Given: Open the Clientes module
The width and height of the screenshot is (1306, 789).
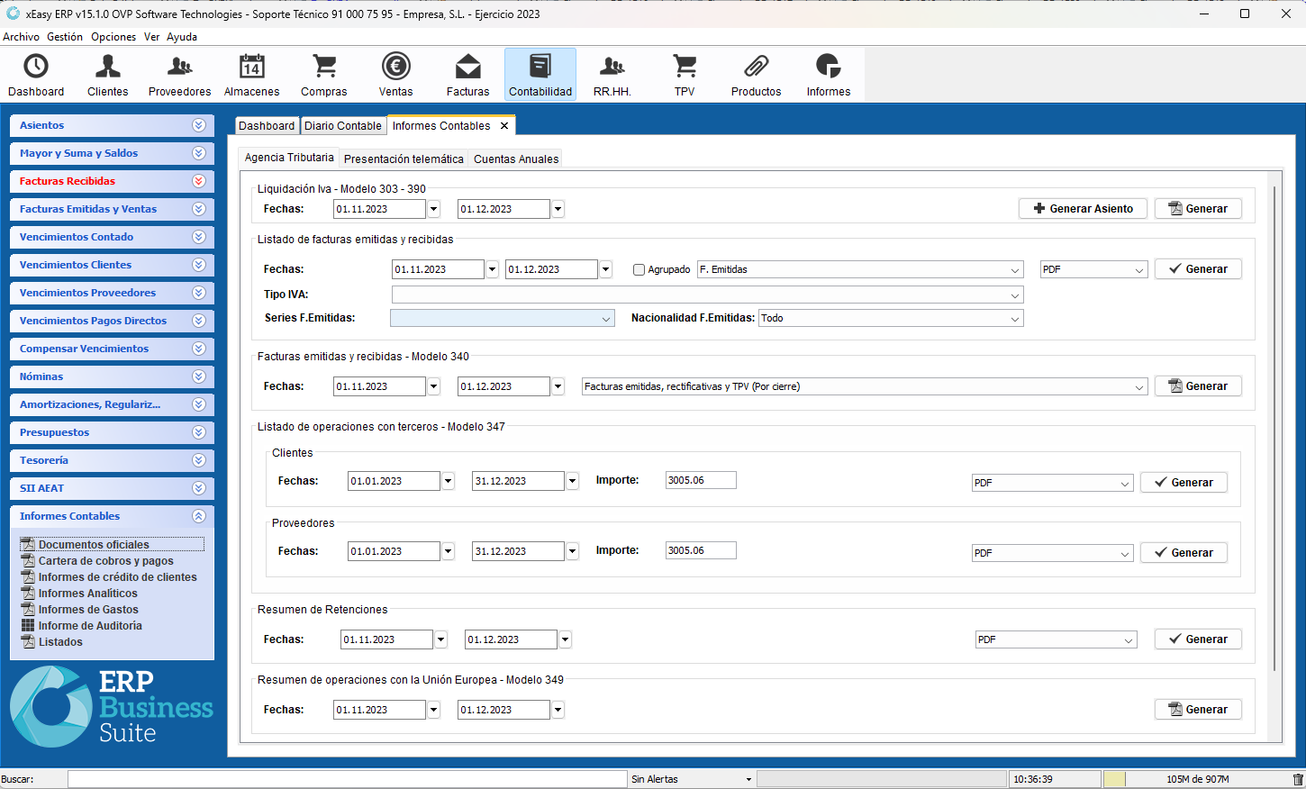Looking at the screenshot, I should coord(108,75).
